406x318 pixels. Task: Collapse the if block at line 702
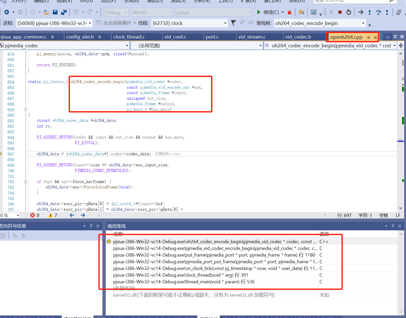click(x=25, y=182)
